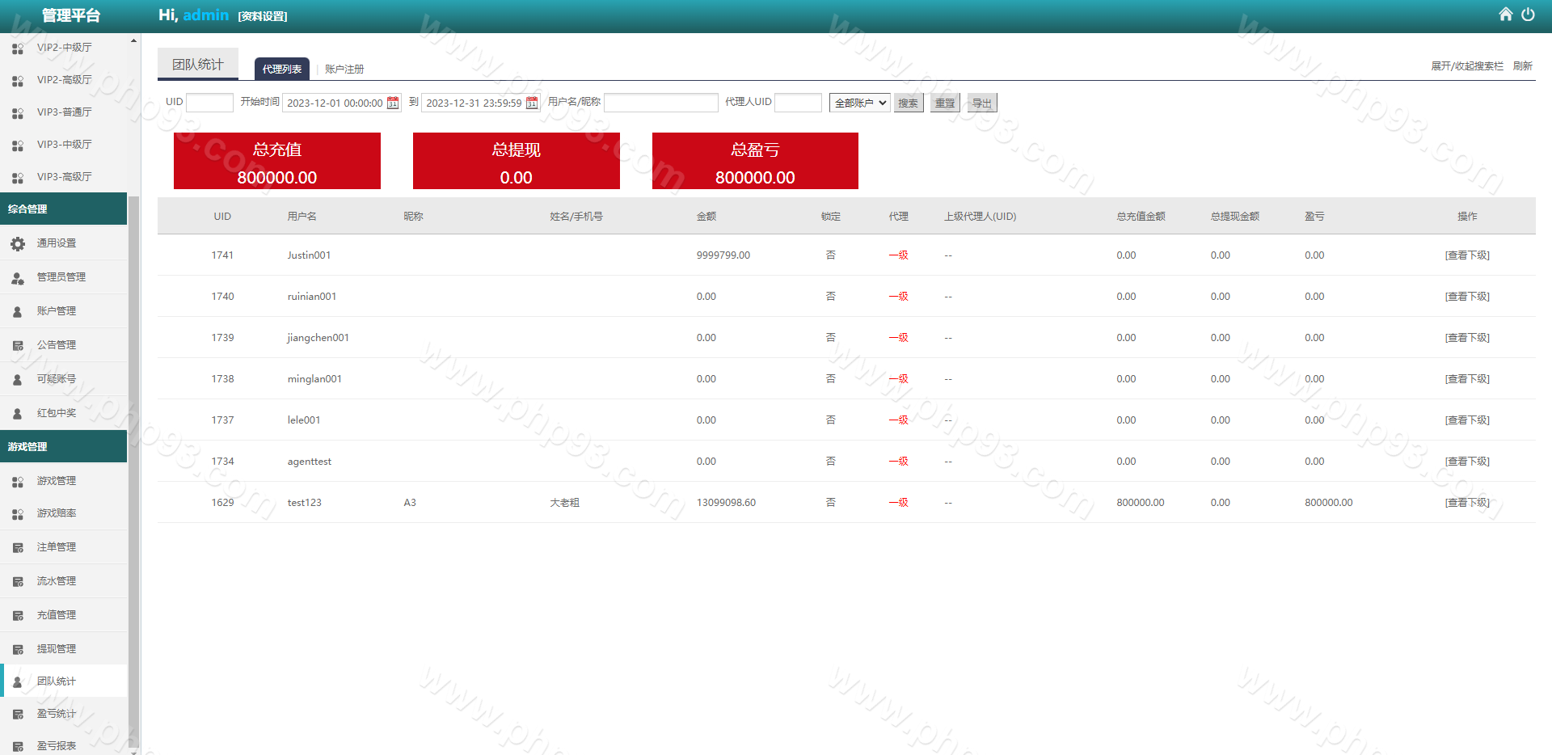View subordinates of user Justin001
1552x755 pixels.
point(1466,255)
